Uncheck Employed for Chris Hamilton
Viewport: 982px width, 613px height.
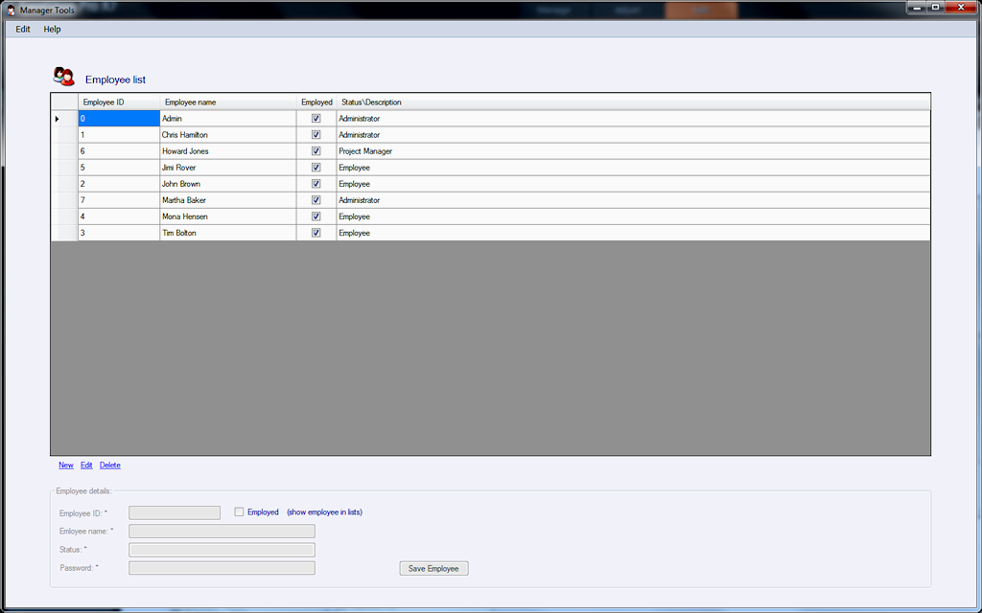316,135
